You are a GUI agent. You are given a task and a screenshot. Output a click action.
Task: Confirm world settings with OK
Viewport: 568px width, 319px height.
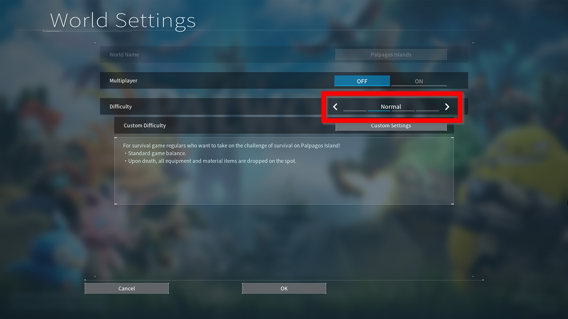point(284,288)
